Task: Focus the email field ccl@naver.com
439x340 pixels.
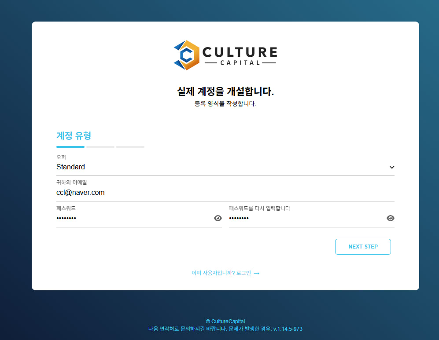Action: [225, 193]
